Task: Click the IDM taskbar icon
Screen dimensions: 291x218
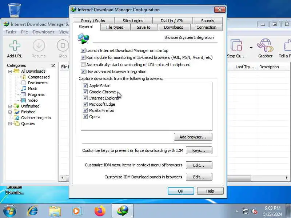Action: tap(123, 211)
